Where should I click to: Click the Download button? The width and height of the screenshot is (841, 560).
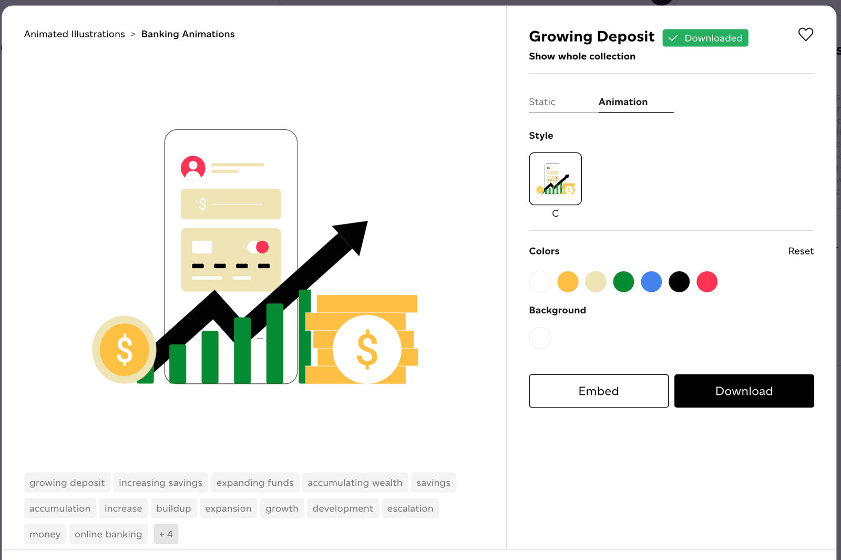tap(744, 391)
